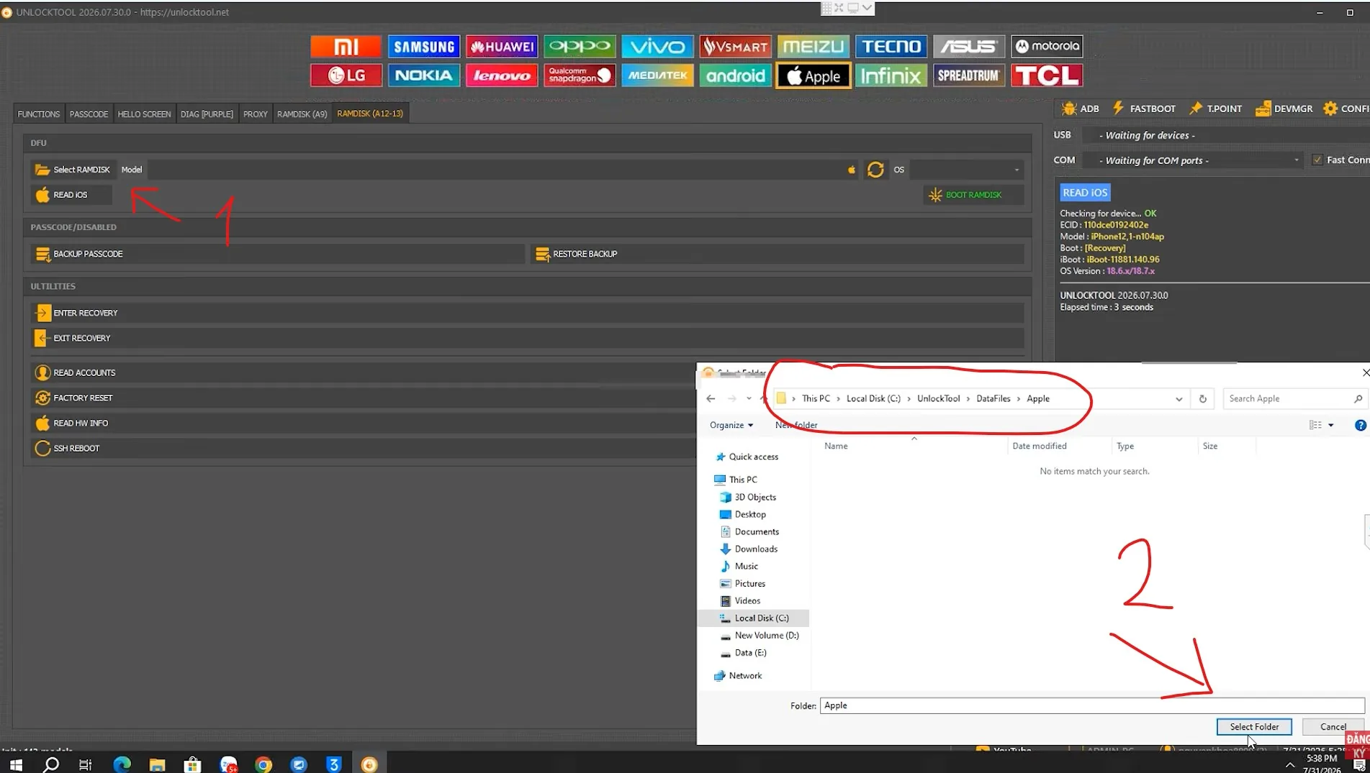Viewport: 1370px width, 773px height.
Task: Click the BOOT RAMDISK button
Action: pos(973,195)
